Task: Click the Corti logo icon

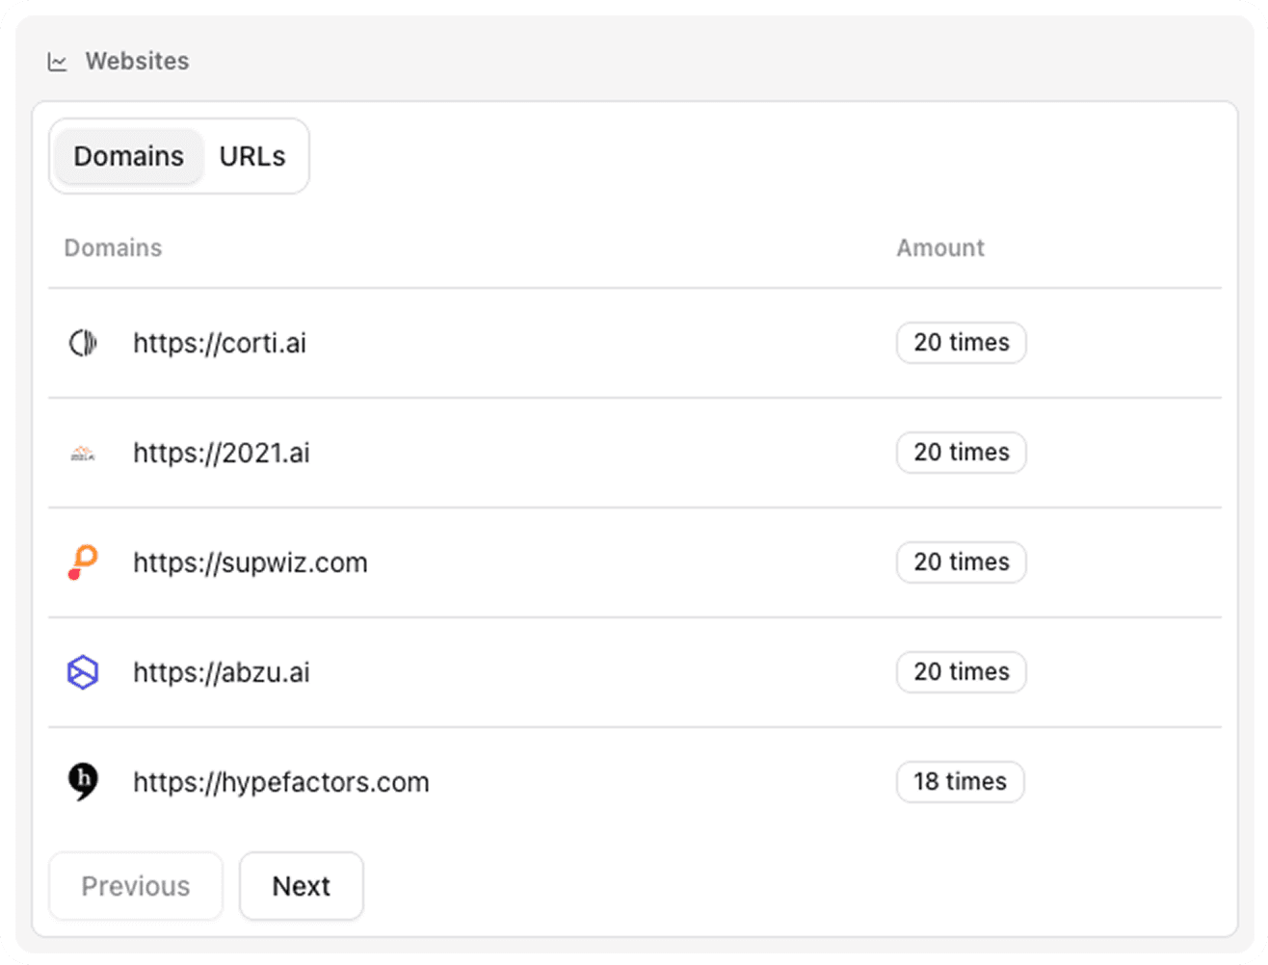Action: (83, 343)
